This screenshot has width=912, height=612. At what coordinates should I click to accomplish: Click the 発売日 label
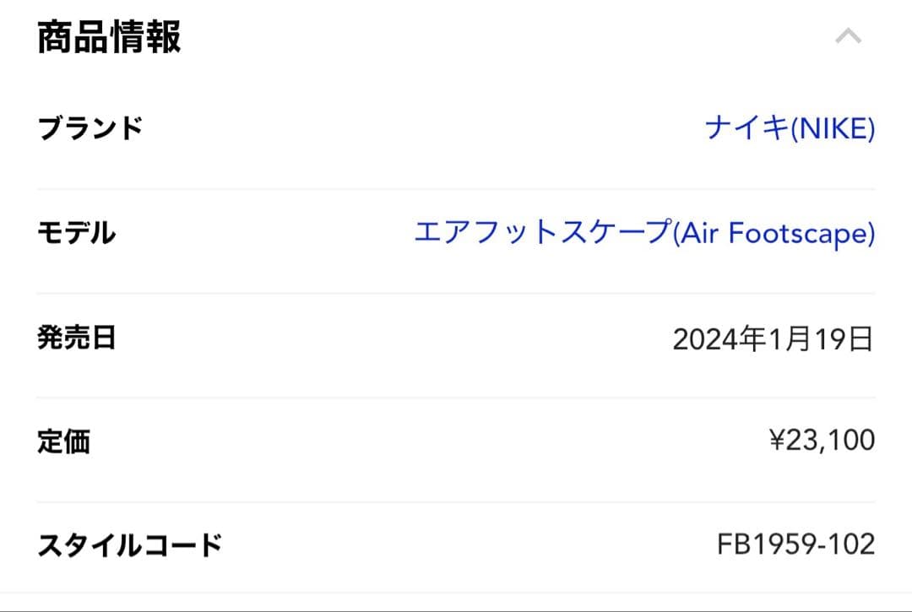click(x=78, y=338)
